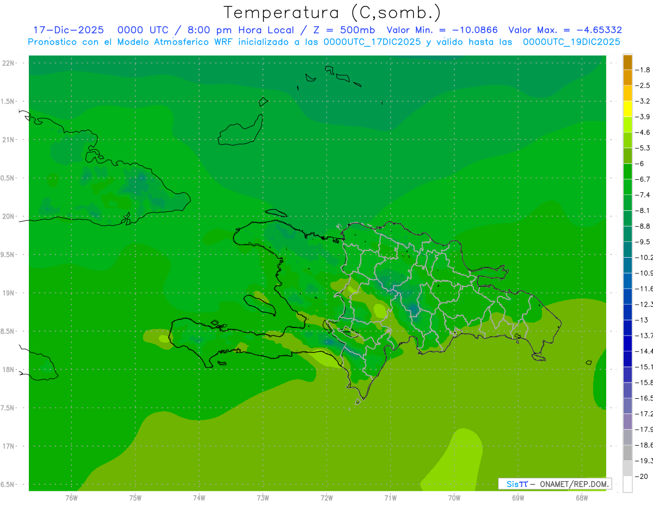Click the "70W" longitude label
Screen dimensions: 653x505
pos(454,498)
